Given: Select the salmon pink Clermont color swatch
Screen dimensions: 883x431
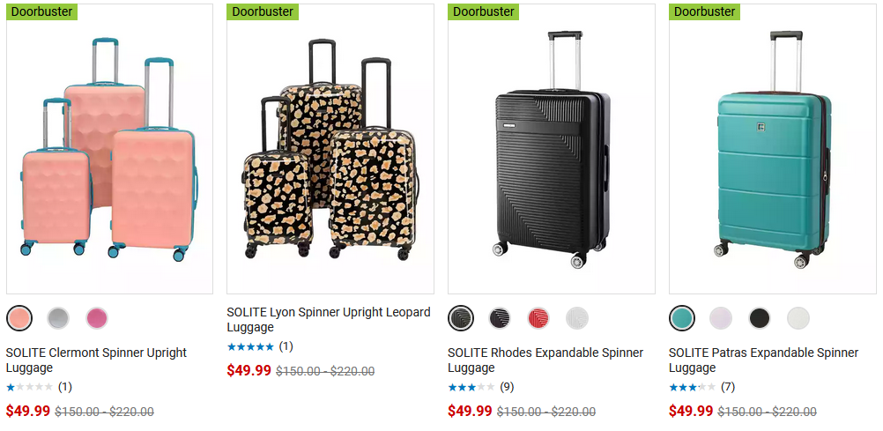Looking at the screenshot, I should pyautogui.click(x=19, y=317).
